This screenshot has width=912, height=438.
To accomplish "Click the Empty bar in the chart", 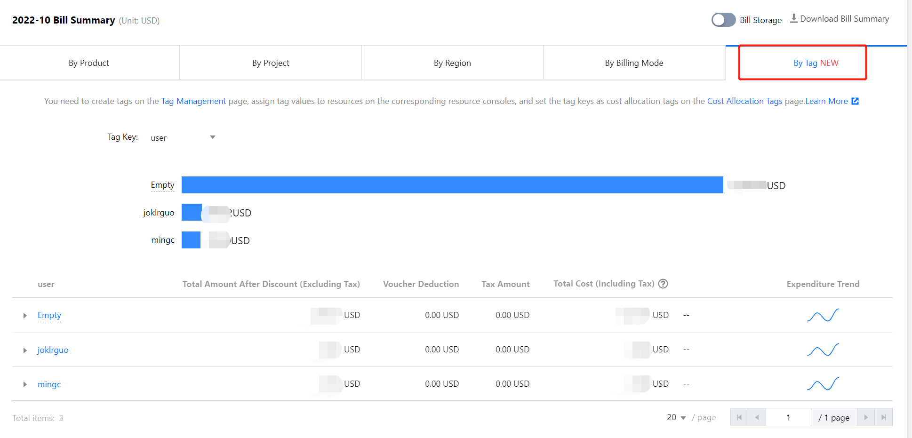I will point(452,185).
